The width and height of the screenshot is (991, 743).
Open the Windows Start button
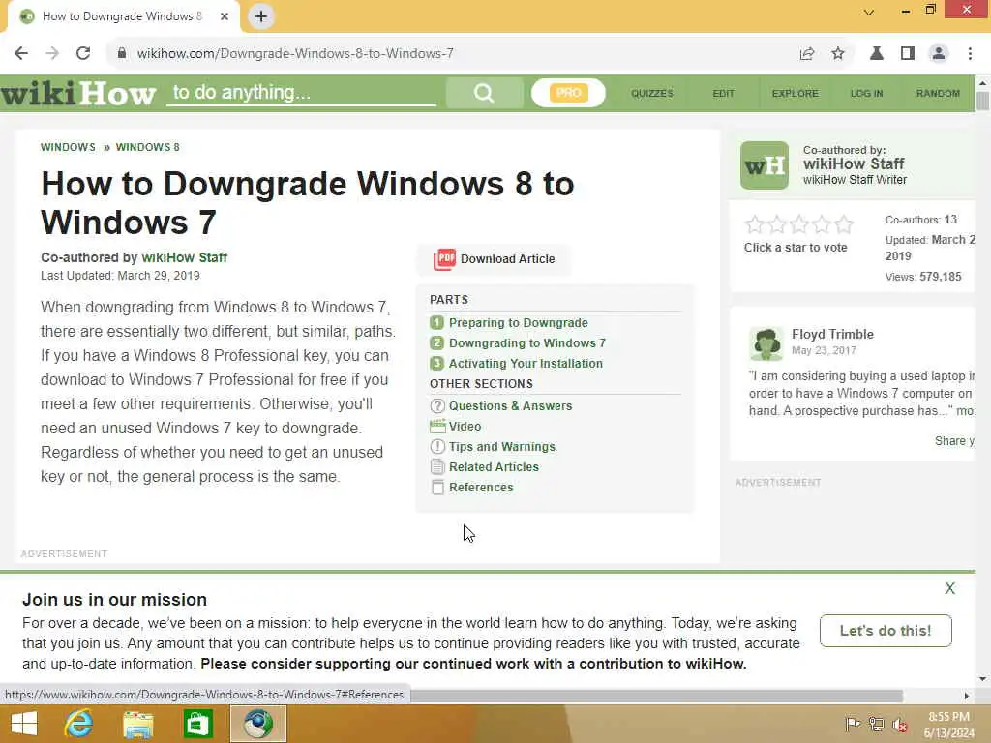click(x=24, y=724)
